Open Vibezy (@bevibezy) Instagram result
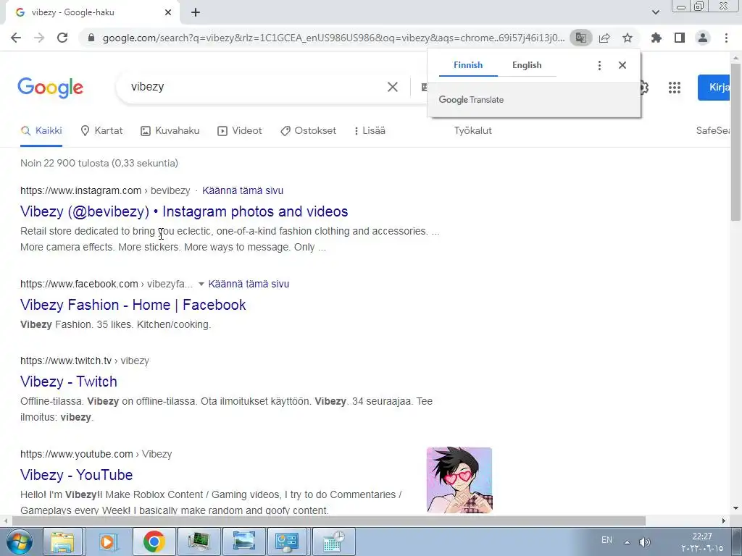 184,211
